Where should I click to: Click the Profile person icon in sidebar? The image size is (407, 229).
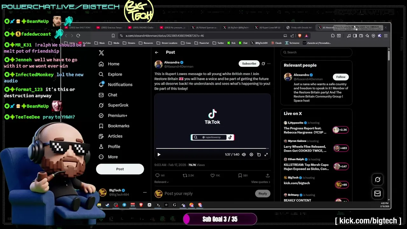click(x=101, y=147)
